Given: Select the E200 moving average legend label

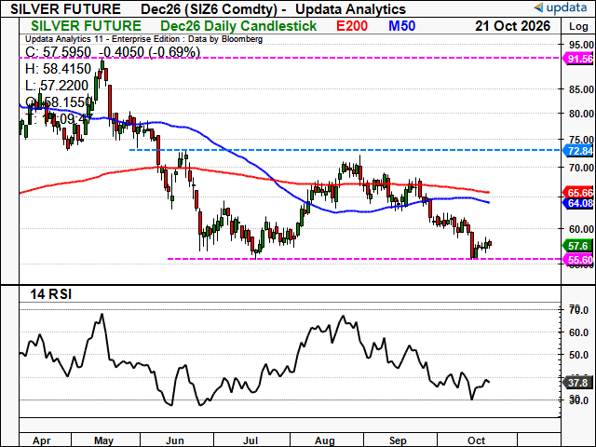Looking at the screenshot, I should click(352, 26).
